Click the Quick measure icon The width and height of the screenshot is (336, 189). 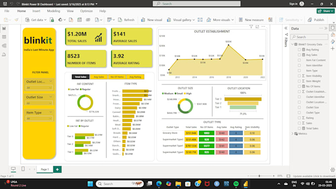coord(270,20)
